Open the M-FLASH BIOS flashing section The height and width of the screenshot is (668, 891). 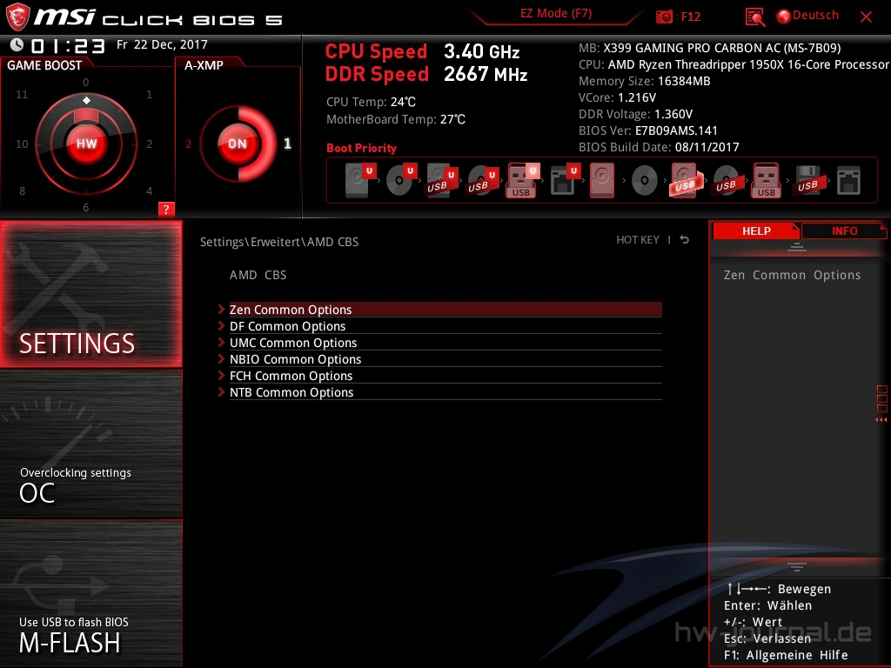(90, 593)
